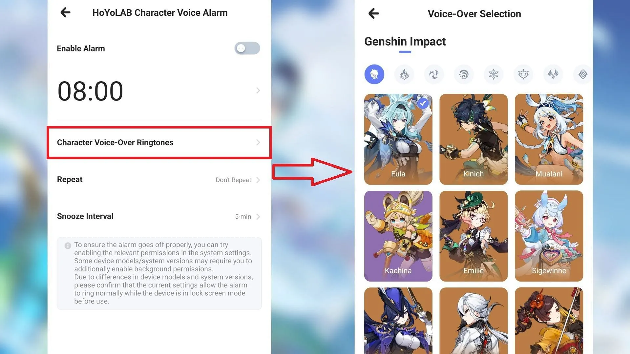Image resolution: width=630 pixels, height=354 pixels.
Task: Select the All characters filter icon
Action: [374, 74]
